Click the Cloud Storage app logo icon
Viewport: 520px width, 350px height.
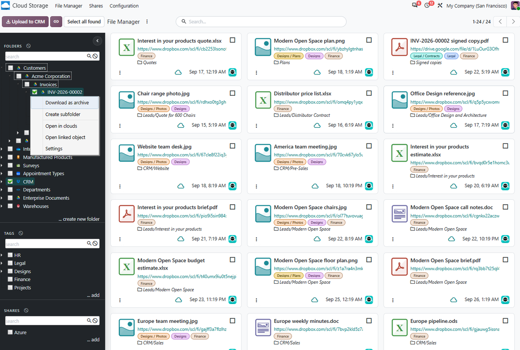pyautogui.click(x=6, y=6)
